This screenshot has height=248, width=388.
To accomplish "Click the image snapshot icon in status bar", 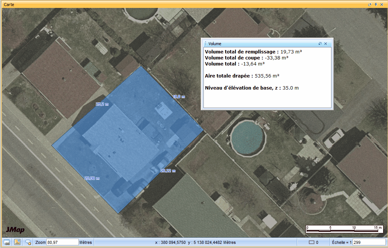I will 18,242.
